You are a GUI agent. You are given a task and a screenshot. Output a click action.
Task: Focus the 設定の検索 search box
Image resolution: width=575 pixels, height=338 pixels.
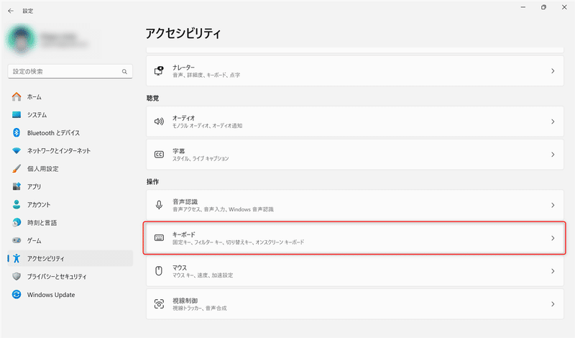click(70, 72)
